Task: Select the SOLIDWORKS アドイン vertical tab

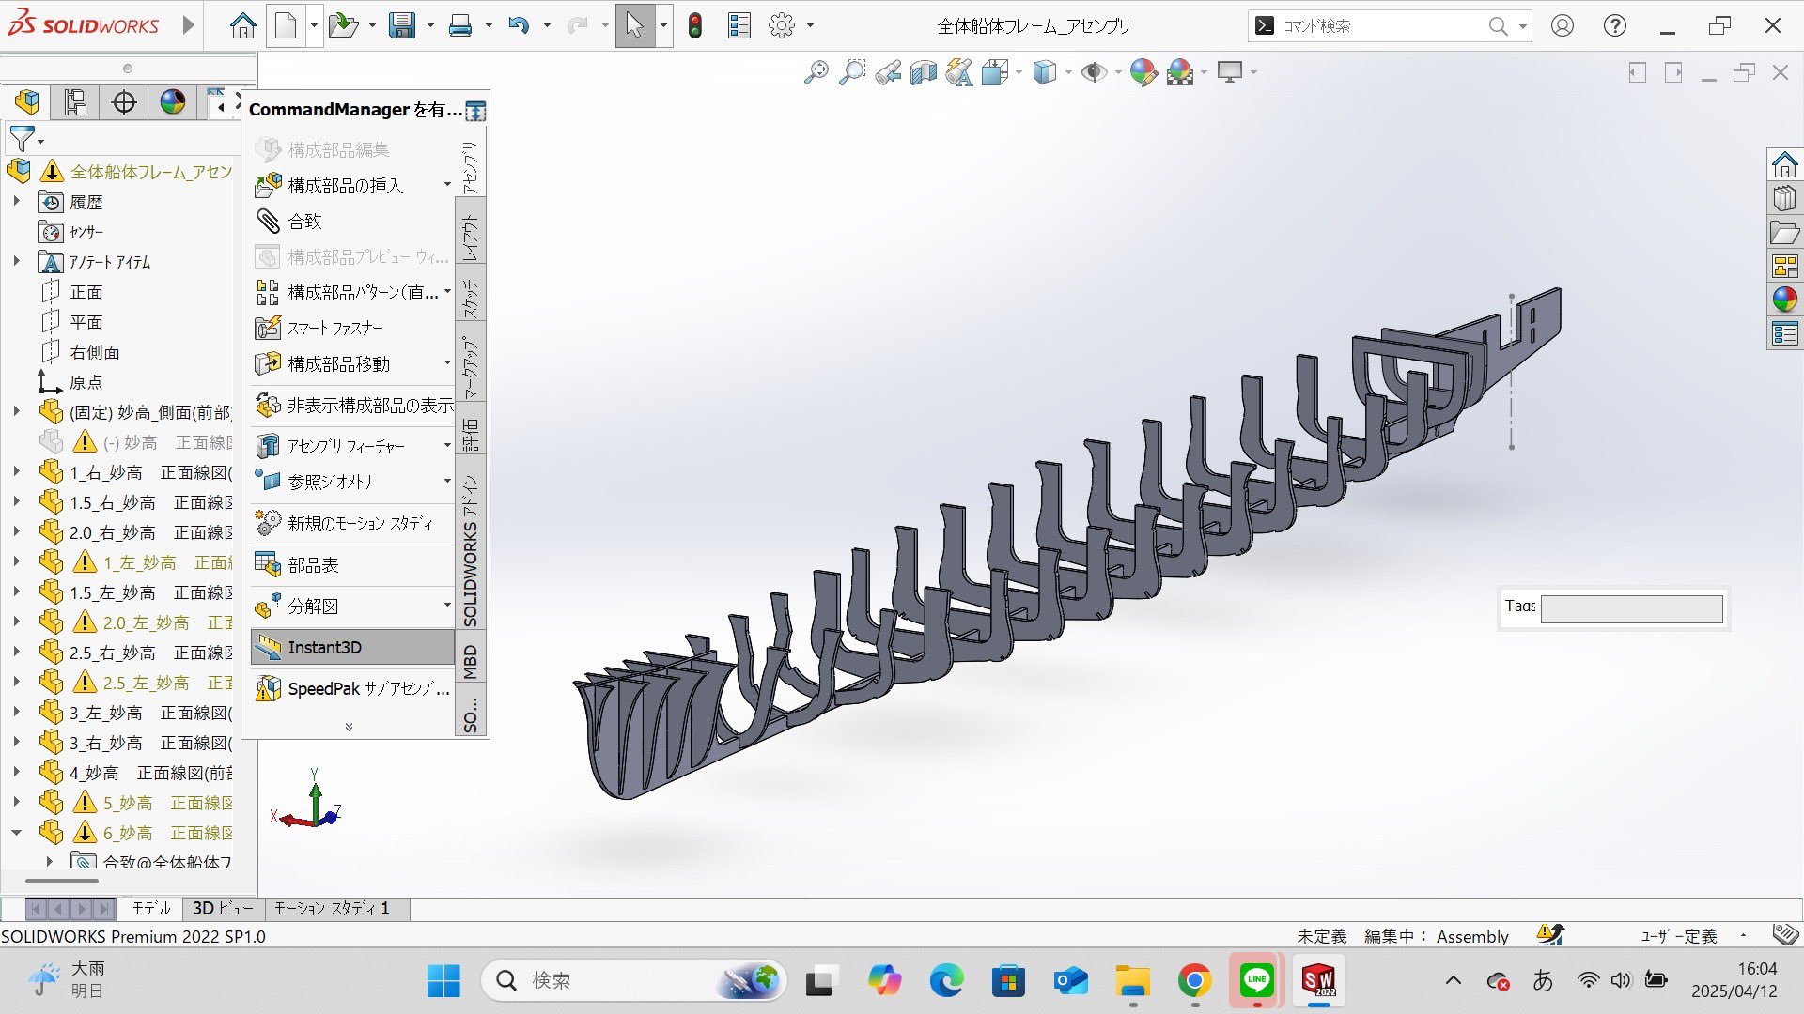Action: pyautogui.click(x=471, y=550)
